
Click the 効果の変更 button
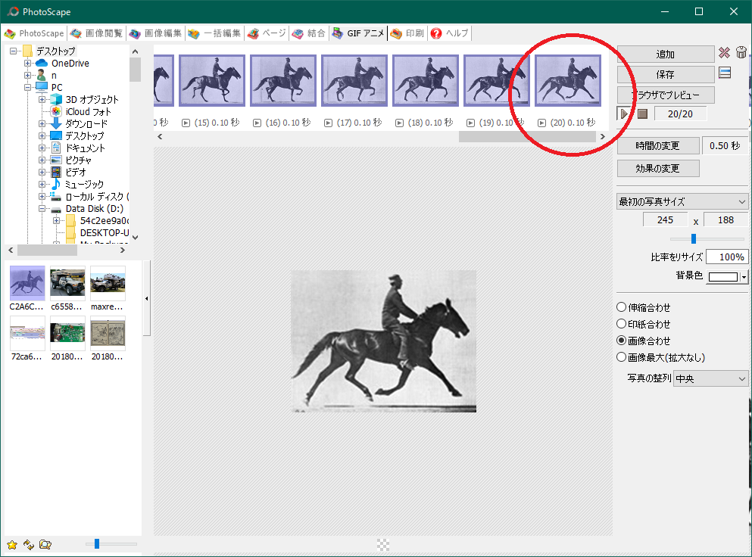pyautogui.click(x=657, y=168)
